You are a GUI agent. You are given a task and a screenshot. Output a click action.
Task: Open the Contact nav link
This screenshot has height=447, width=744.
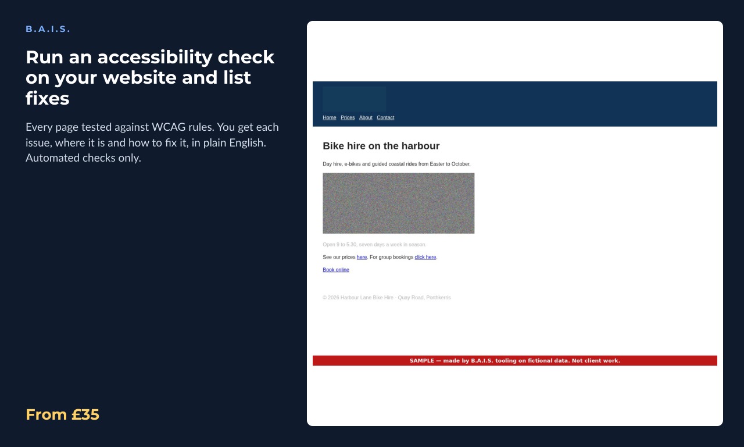point(385,117)
